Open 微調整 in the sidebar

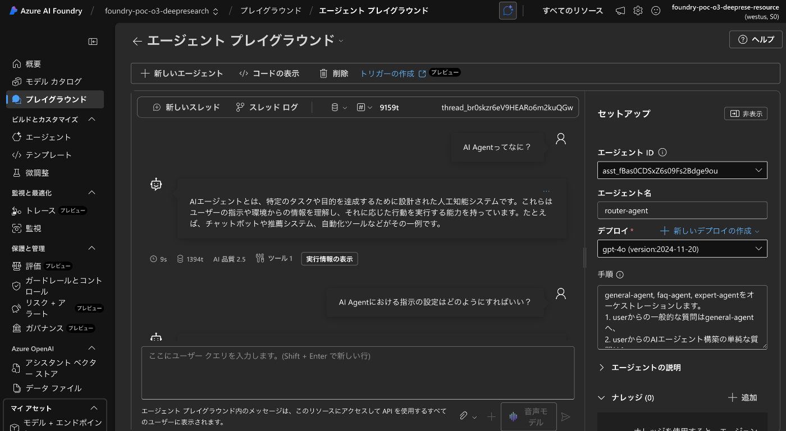[31, 173]
